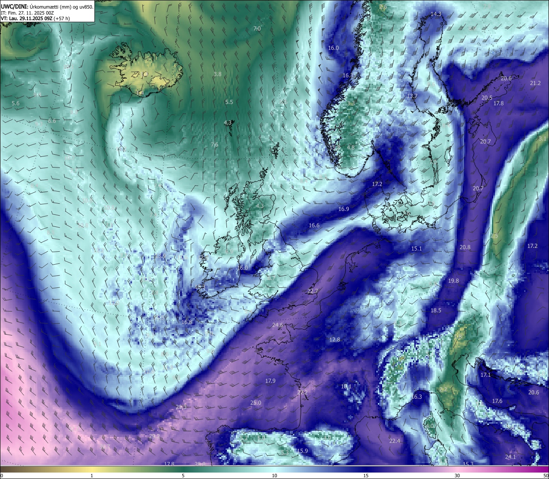
Task: Click the map value 22.7
Action: pos(313,291)
